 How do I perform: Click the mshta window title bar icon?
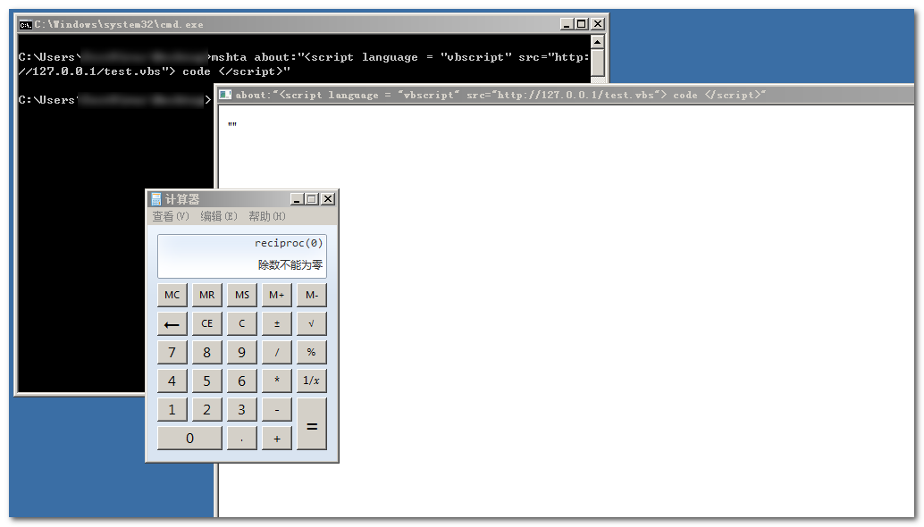pos(225,94)
